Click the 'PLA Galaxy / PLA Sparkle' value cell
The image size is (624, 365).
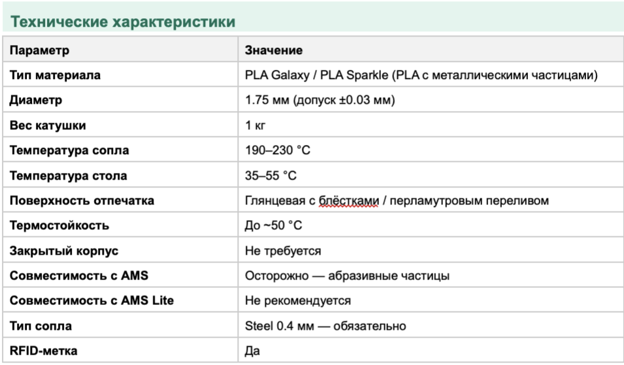click(x=431, y=74)
